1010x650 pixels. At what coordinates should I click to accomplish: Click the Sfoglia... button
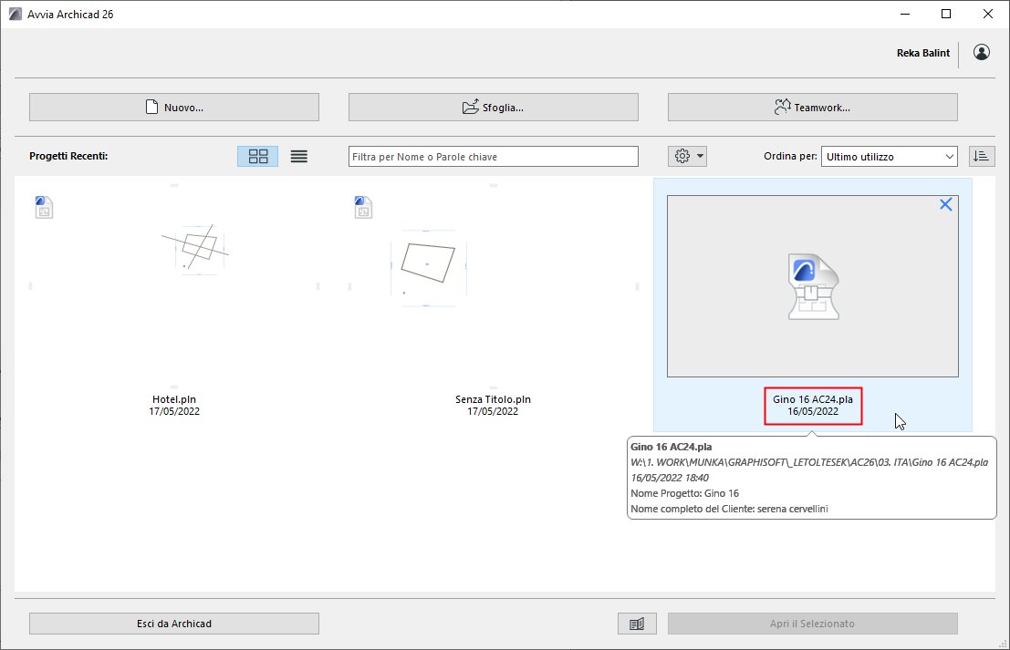click(494, 108)
